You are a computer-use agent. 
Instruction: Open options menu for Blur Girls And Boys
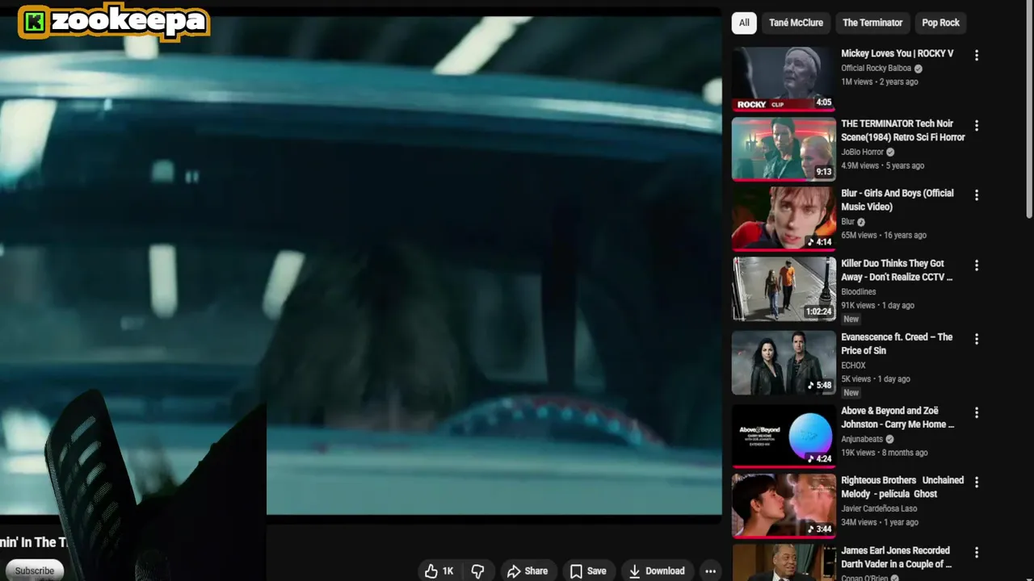pos(977,195)
